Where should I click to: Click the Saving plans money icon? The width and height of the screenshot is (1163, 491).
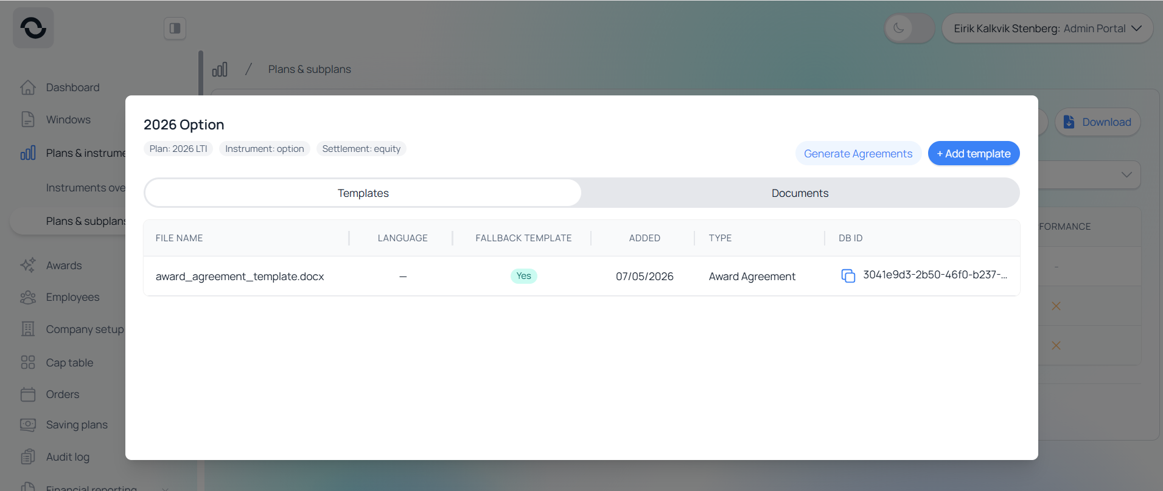[x=28, y=425]
